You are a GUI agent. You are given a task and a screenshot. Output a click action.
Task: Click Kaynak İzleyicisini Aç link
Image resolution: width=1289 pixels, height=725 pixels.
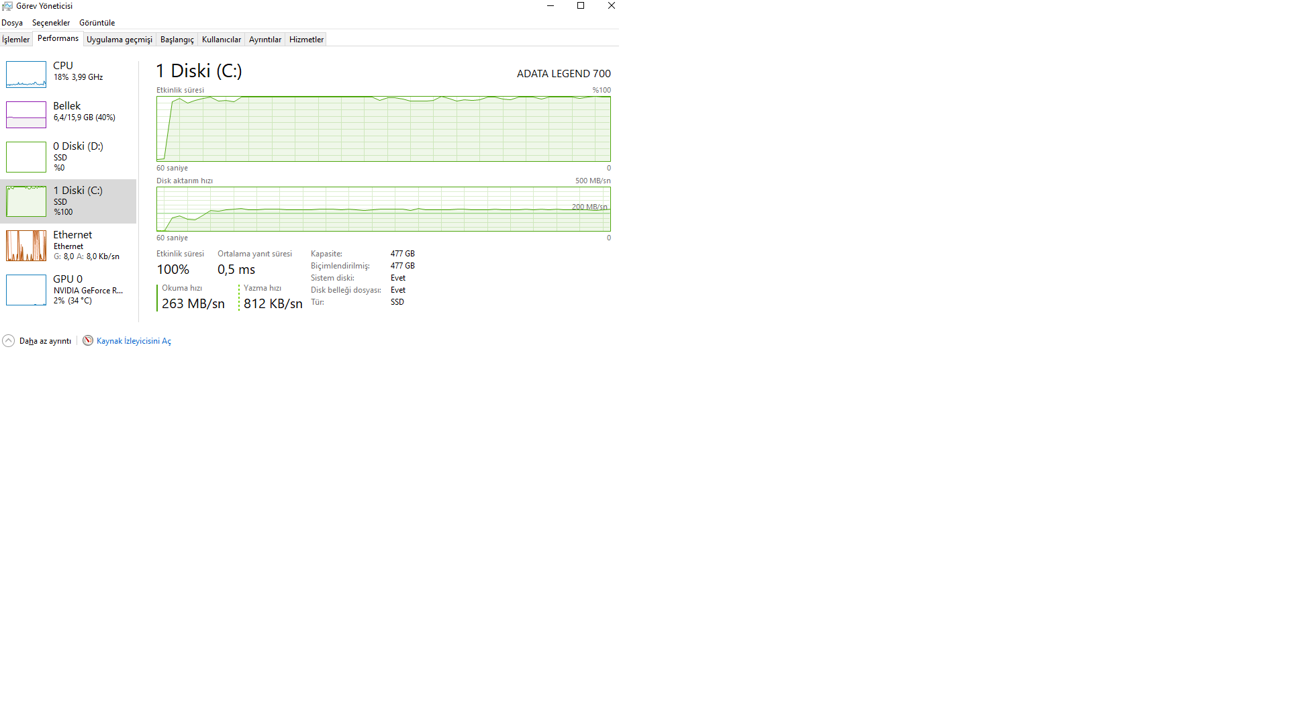tap(134, 341)
